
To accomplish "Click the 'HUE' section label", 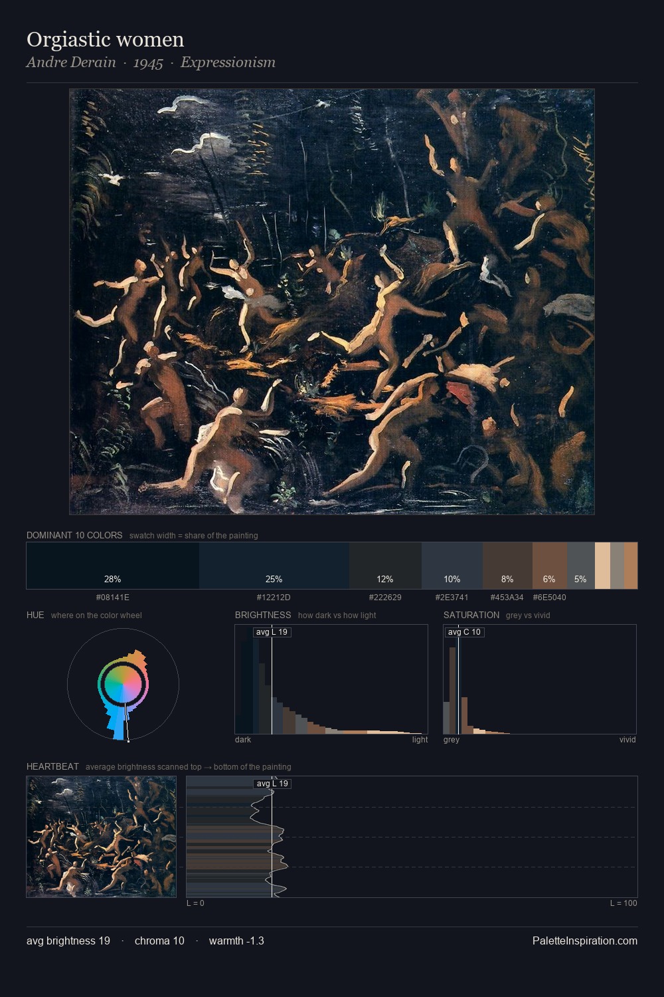I will click(35, 615).
